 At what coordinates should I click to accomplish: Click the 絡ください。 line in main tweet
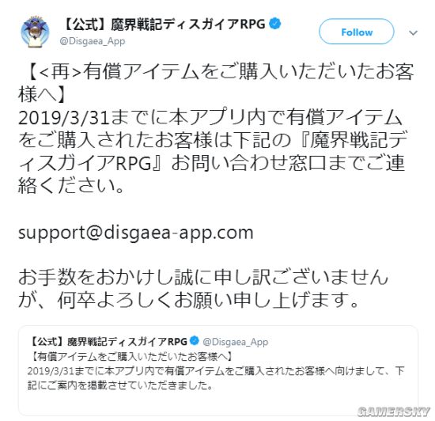click(71, 186)
